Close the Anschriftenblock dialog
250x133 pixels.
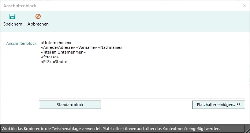coord(244,6)
